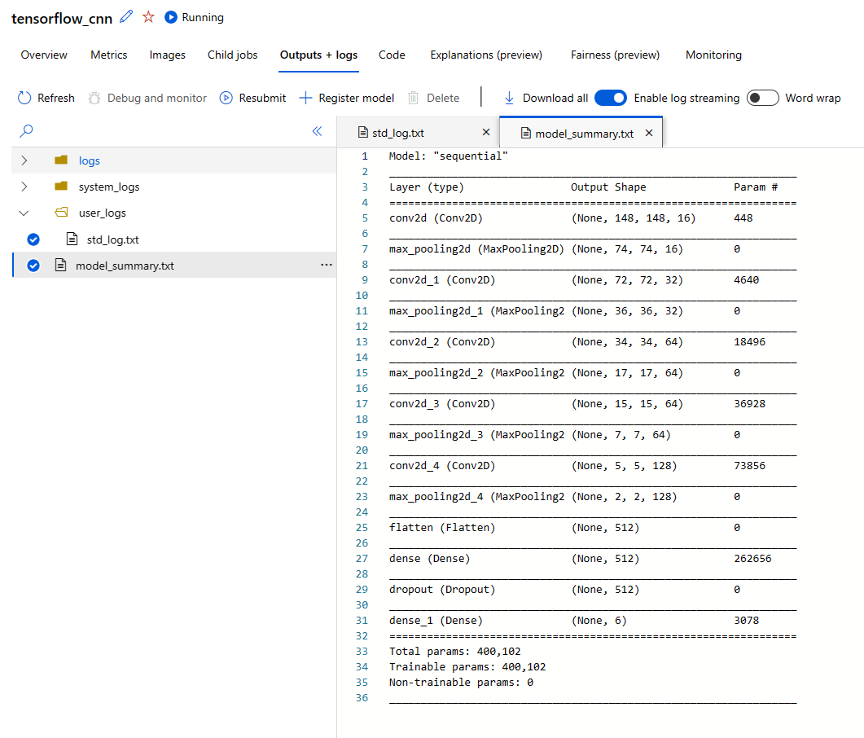Star the tensorflow_cnn job as favorite

pyautogui.click(x=149, y=15)
